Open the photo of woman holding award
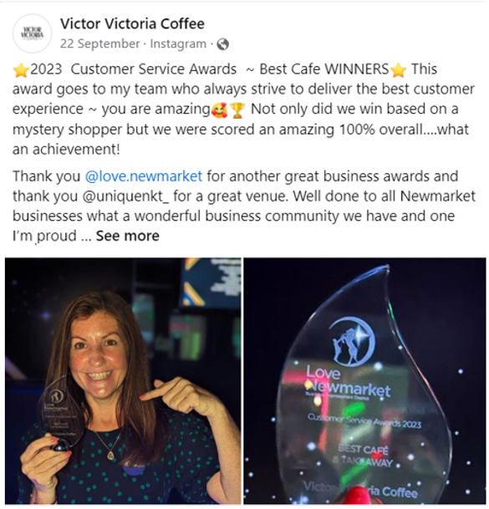489x509 pixels. tap(123, 381)
